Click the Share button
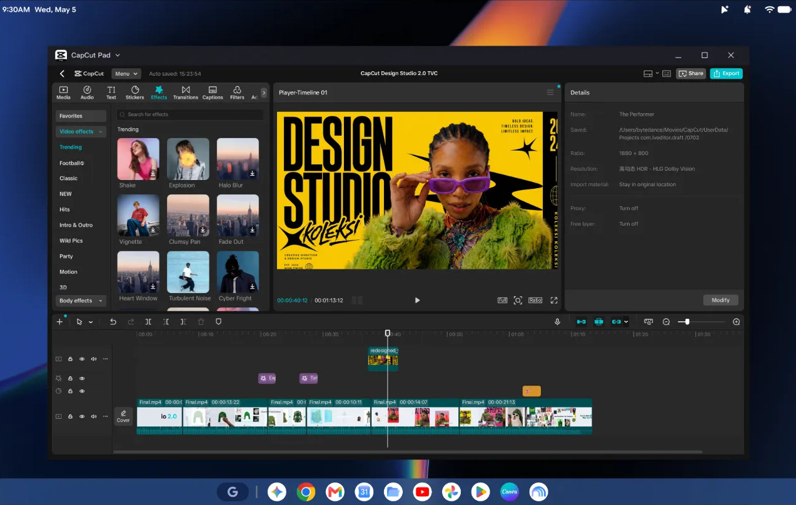796x505 pixels. tap(691, 73)
